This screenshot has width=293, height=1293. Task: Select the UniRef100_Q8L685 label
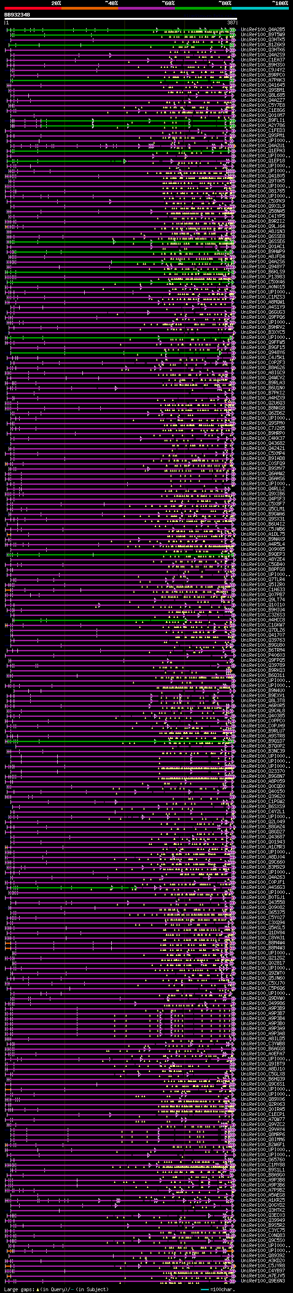pyautogui.click(x=263, y=95)
